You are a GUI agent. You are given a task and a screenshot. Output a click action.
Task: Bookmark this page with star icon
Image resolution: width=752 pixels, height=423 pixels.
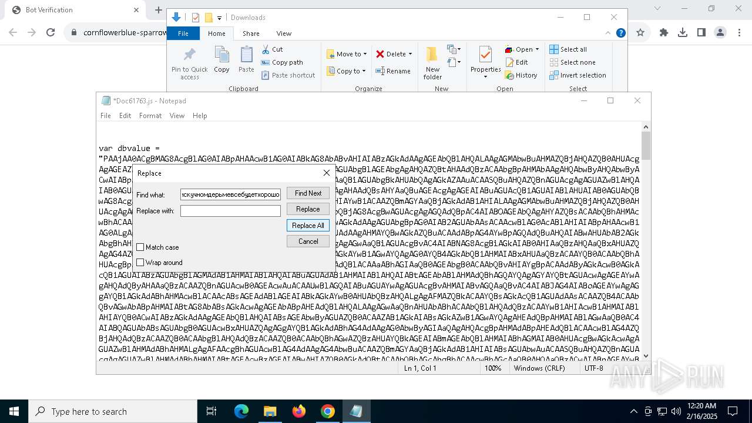pos(640,33)
